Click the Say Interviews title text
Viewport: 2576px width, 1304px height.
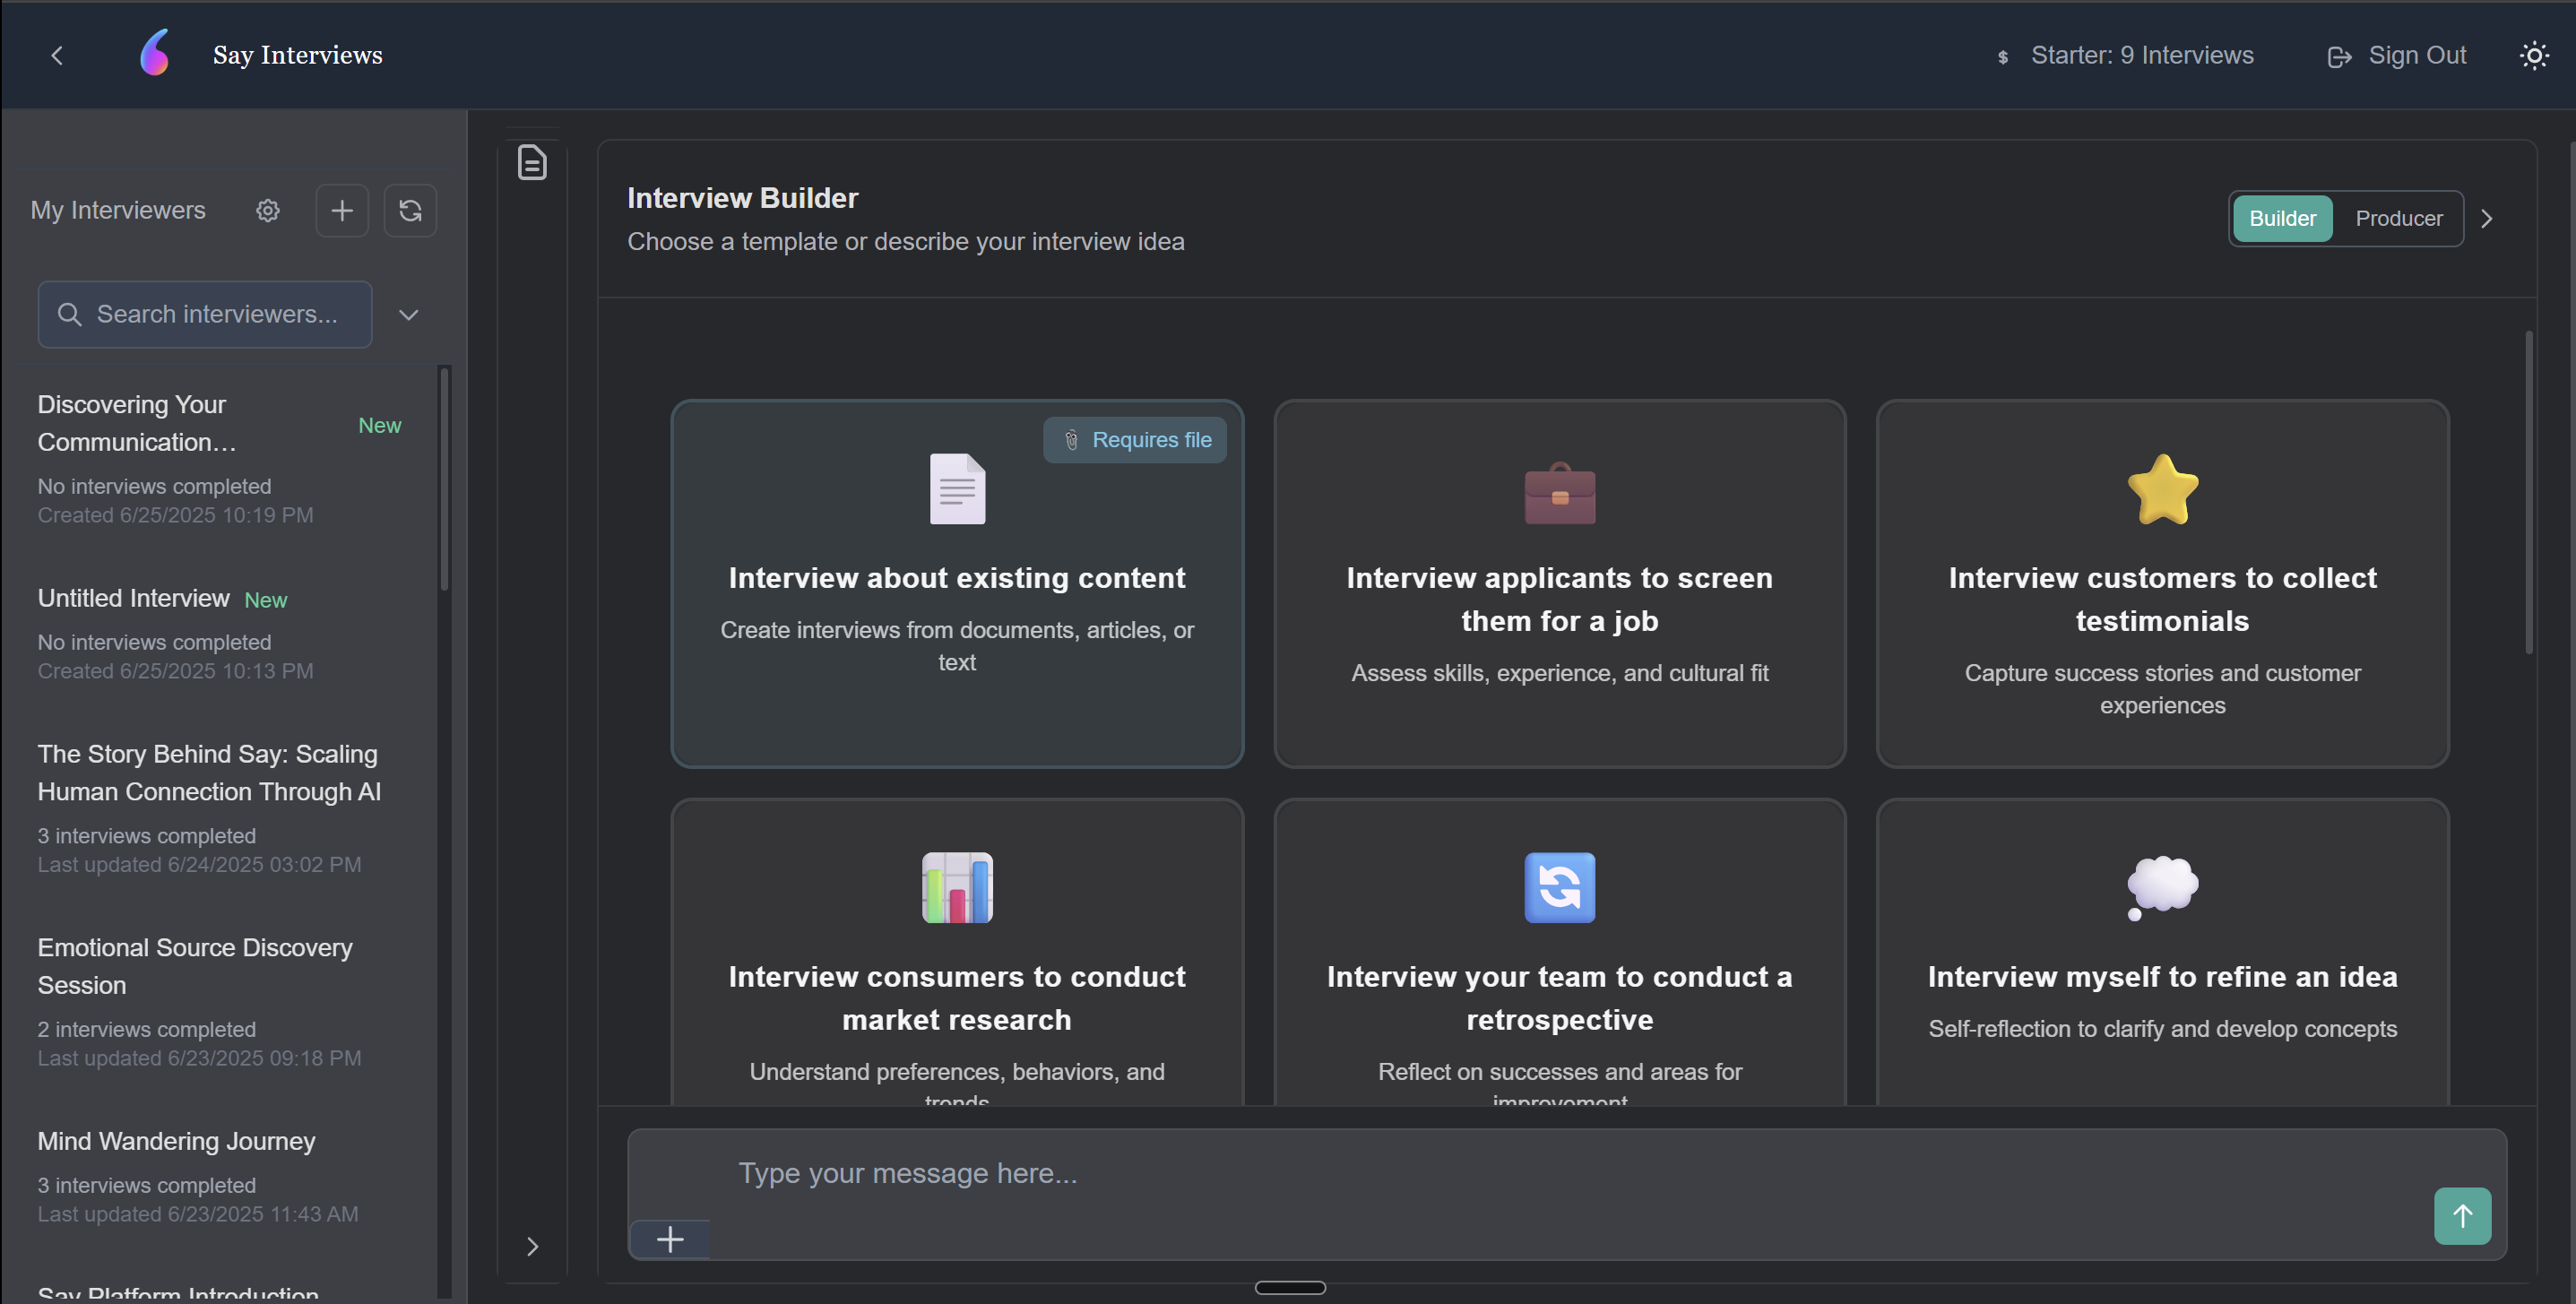click(x=297, y=55)
